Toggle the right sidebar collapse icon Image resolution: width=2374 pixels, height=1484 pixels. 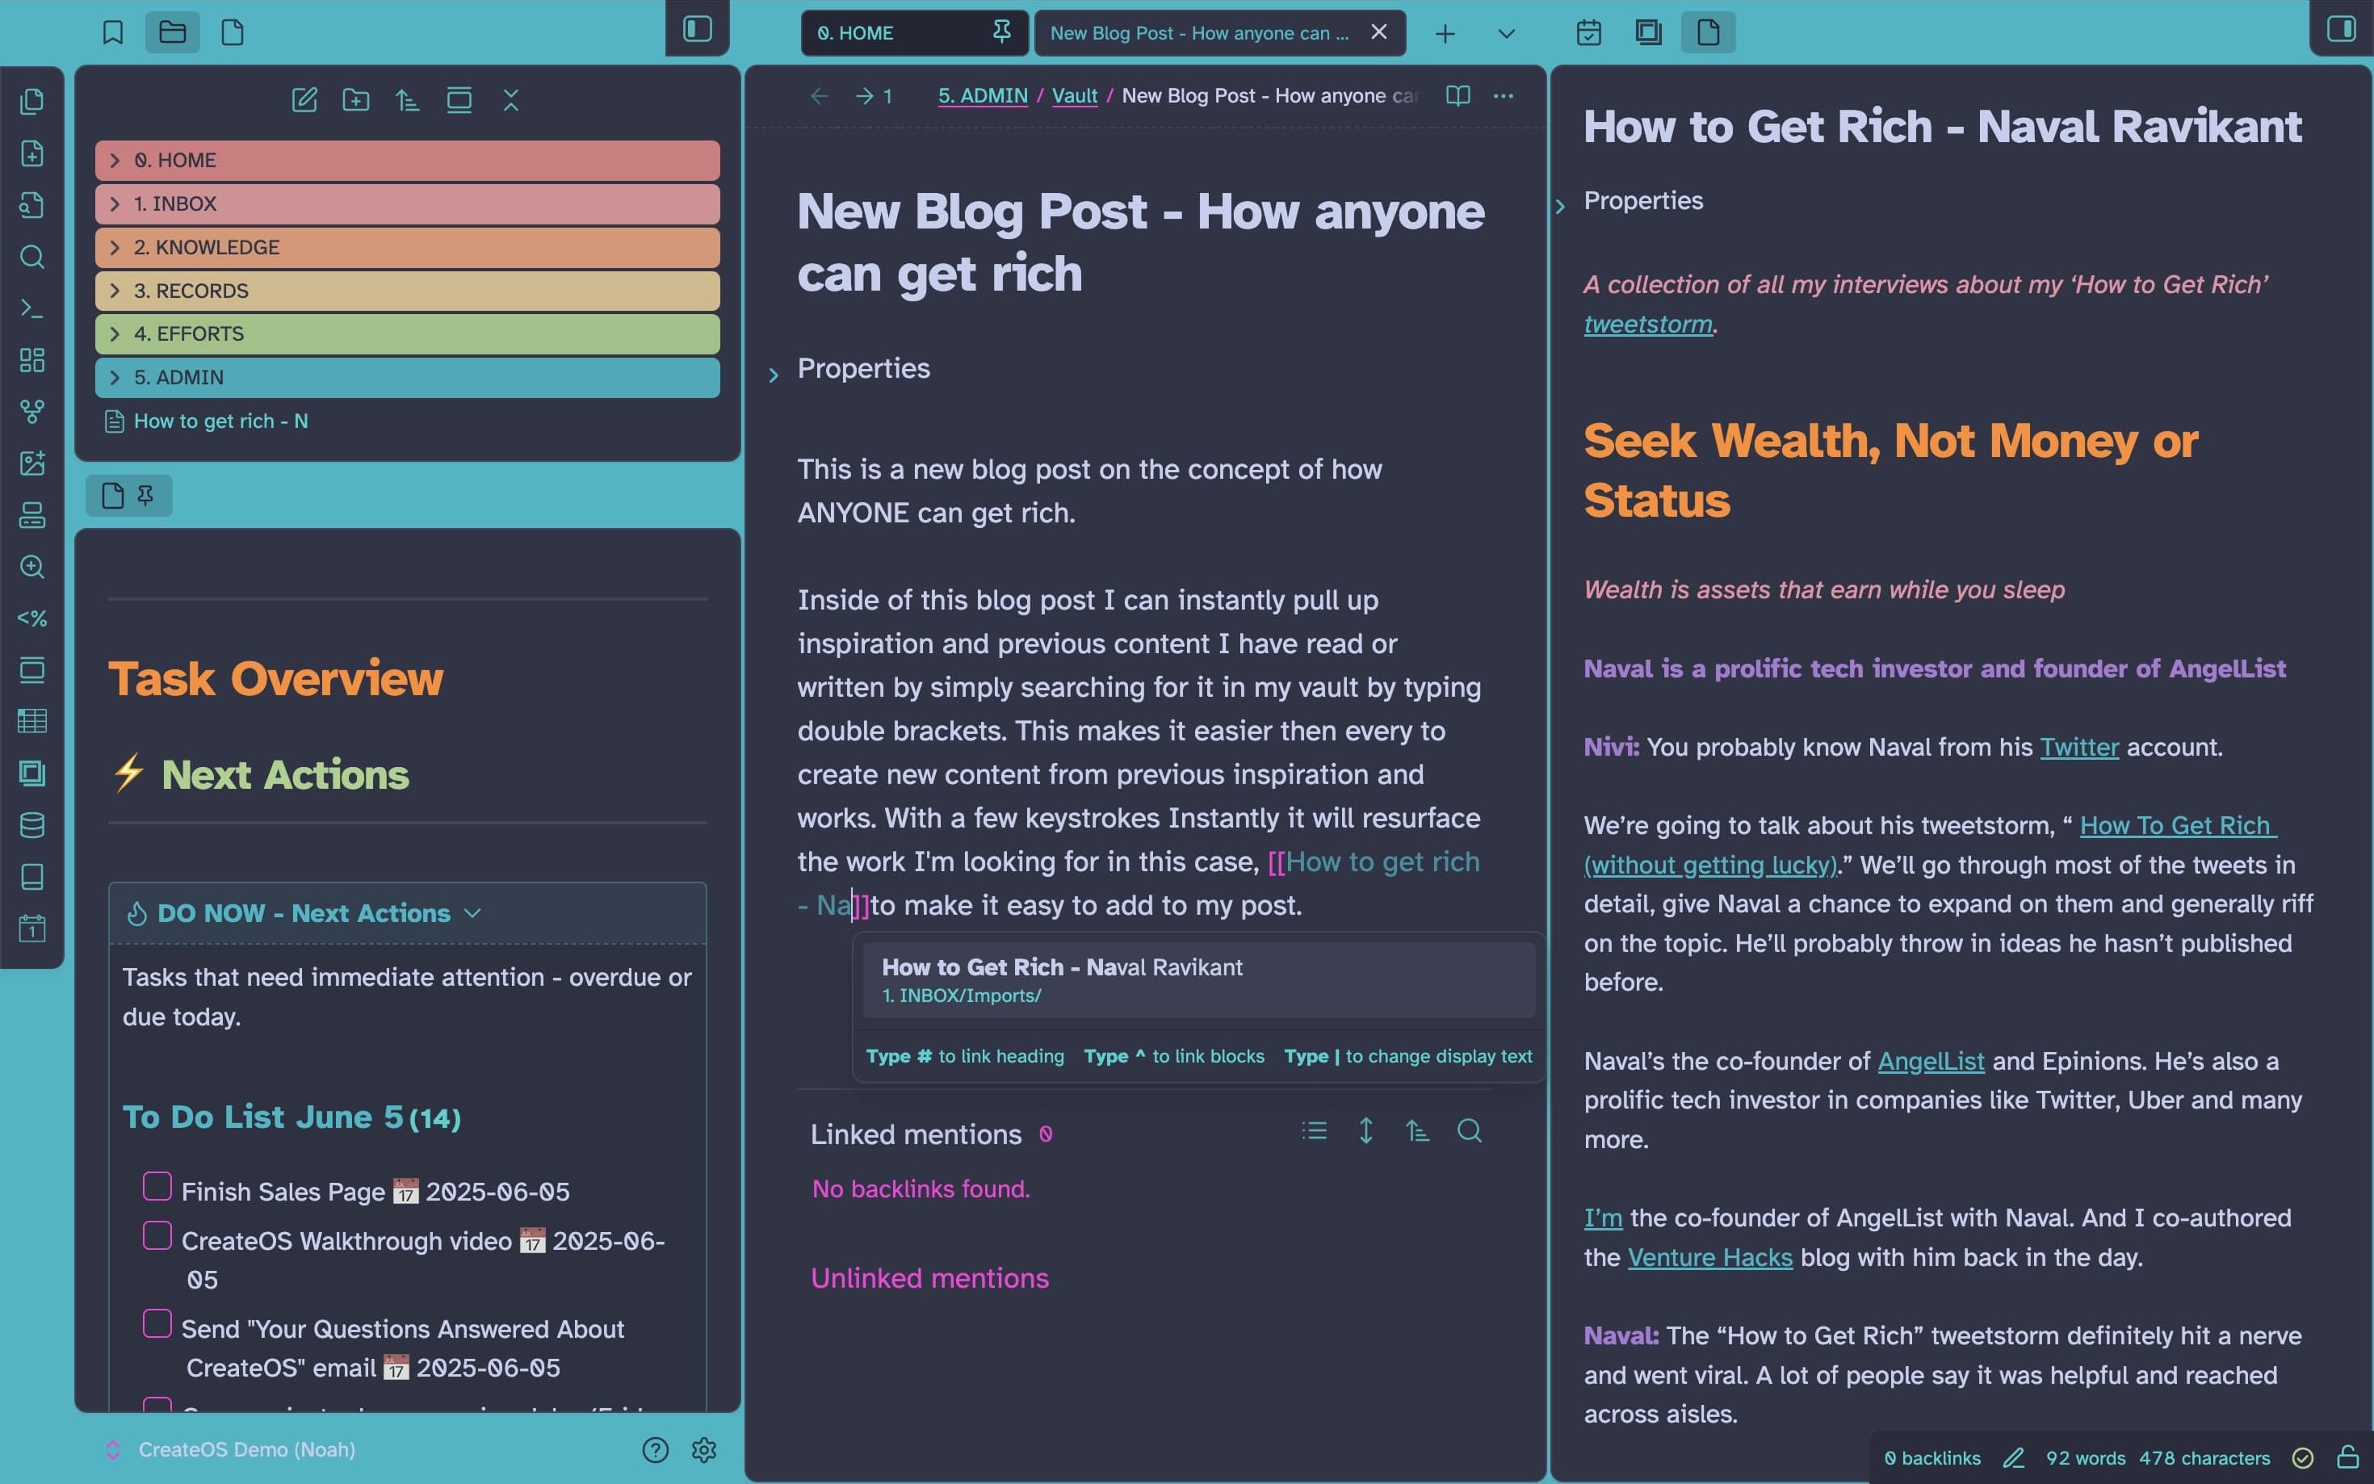[x=2342, y=28]
